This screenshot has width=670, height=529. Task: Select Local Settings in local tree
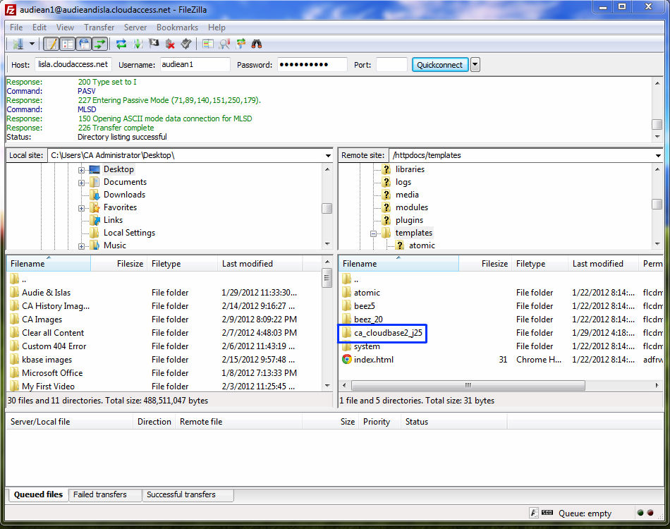point(129,233)
